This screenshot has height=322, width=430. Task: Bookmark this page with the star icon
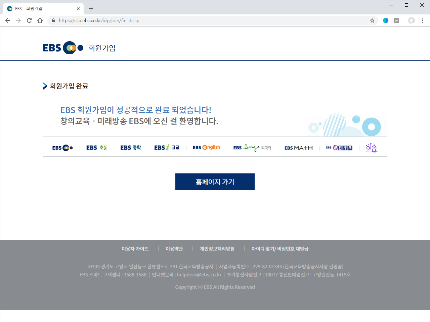click(x=372, y=20)
